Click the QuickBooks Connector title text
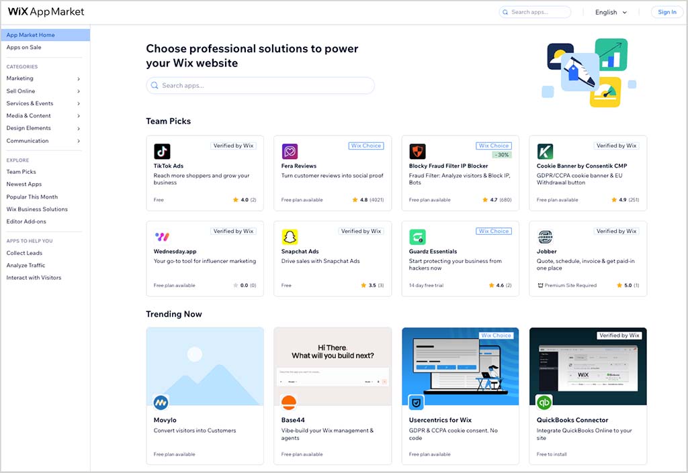Screen dimensions: 688x473 pos(572,420)
